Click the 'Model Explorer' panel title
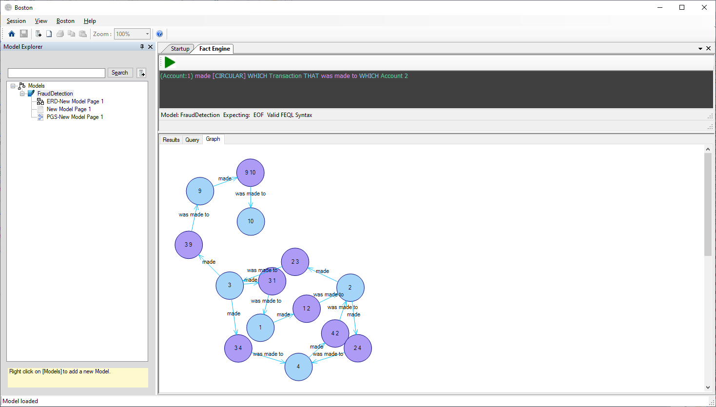Image resolution: width=716 pixels, height=407 pixels. pyautogui.click(x=23, y=47)
